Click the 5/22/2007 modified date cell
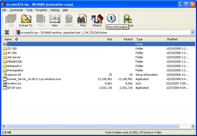This screenshot has height=136, width=197. 177,83
